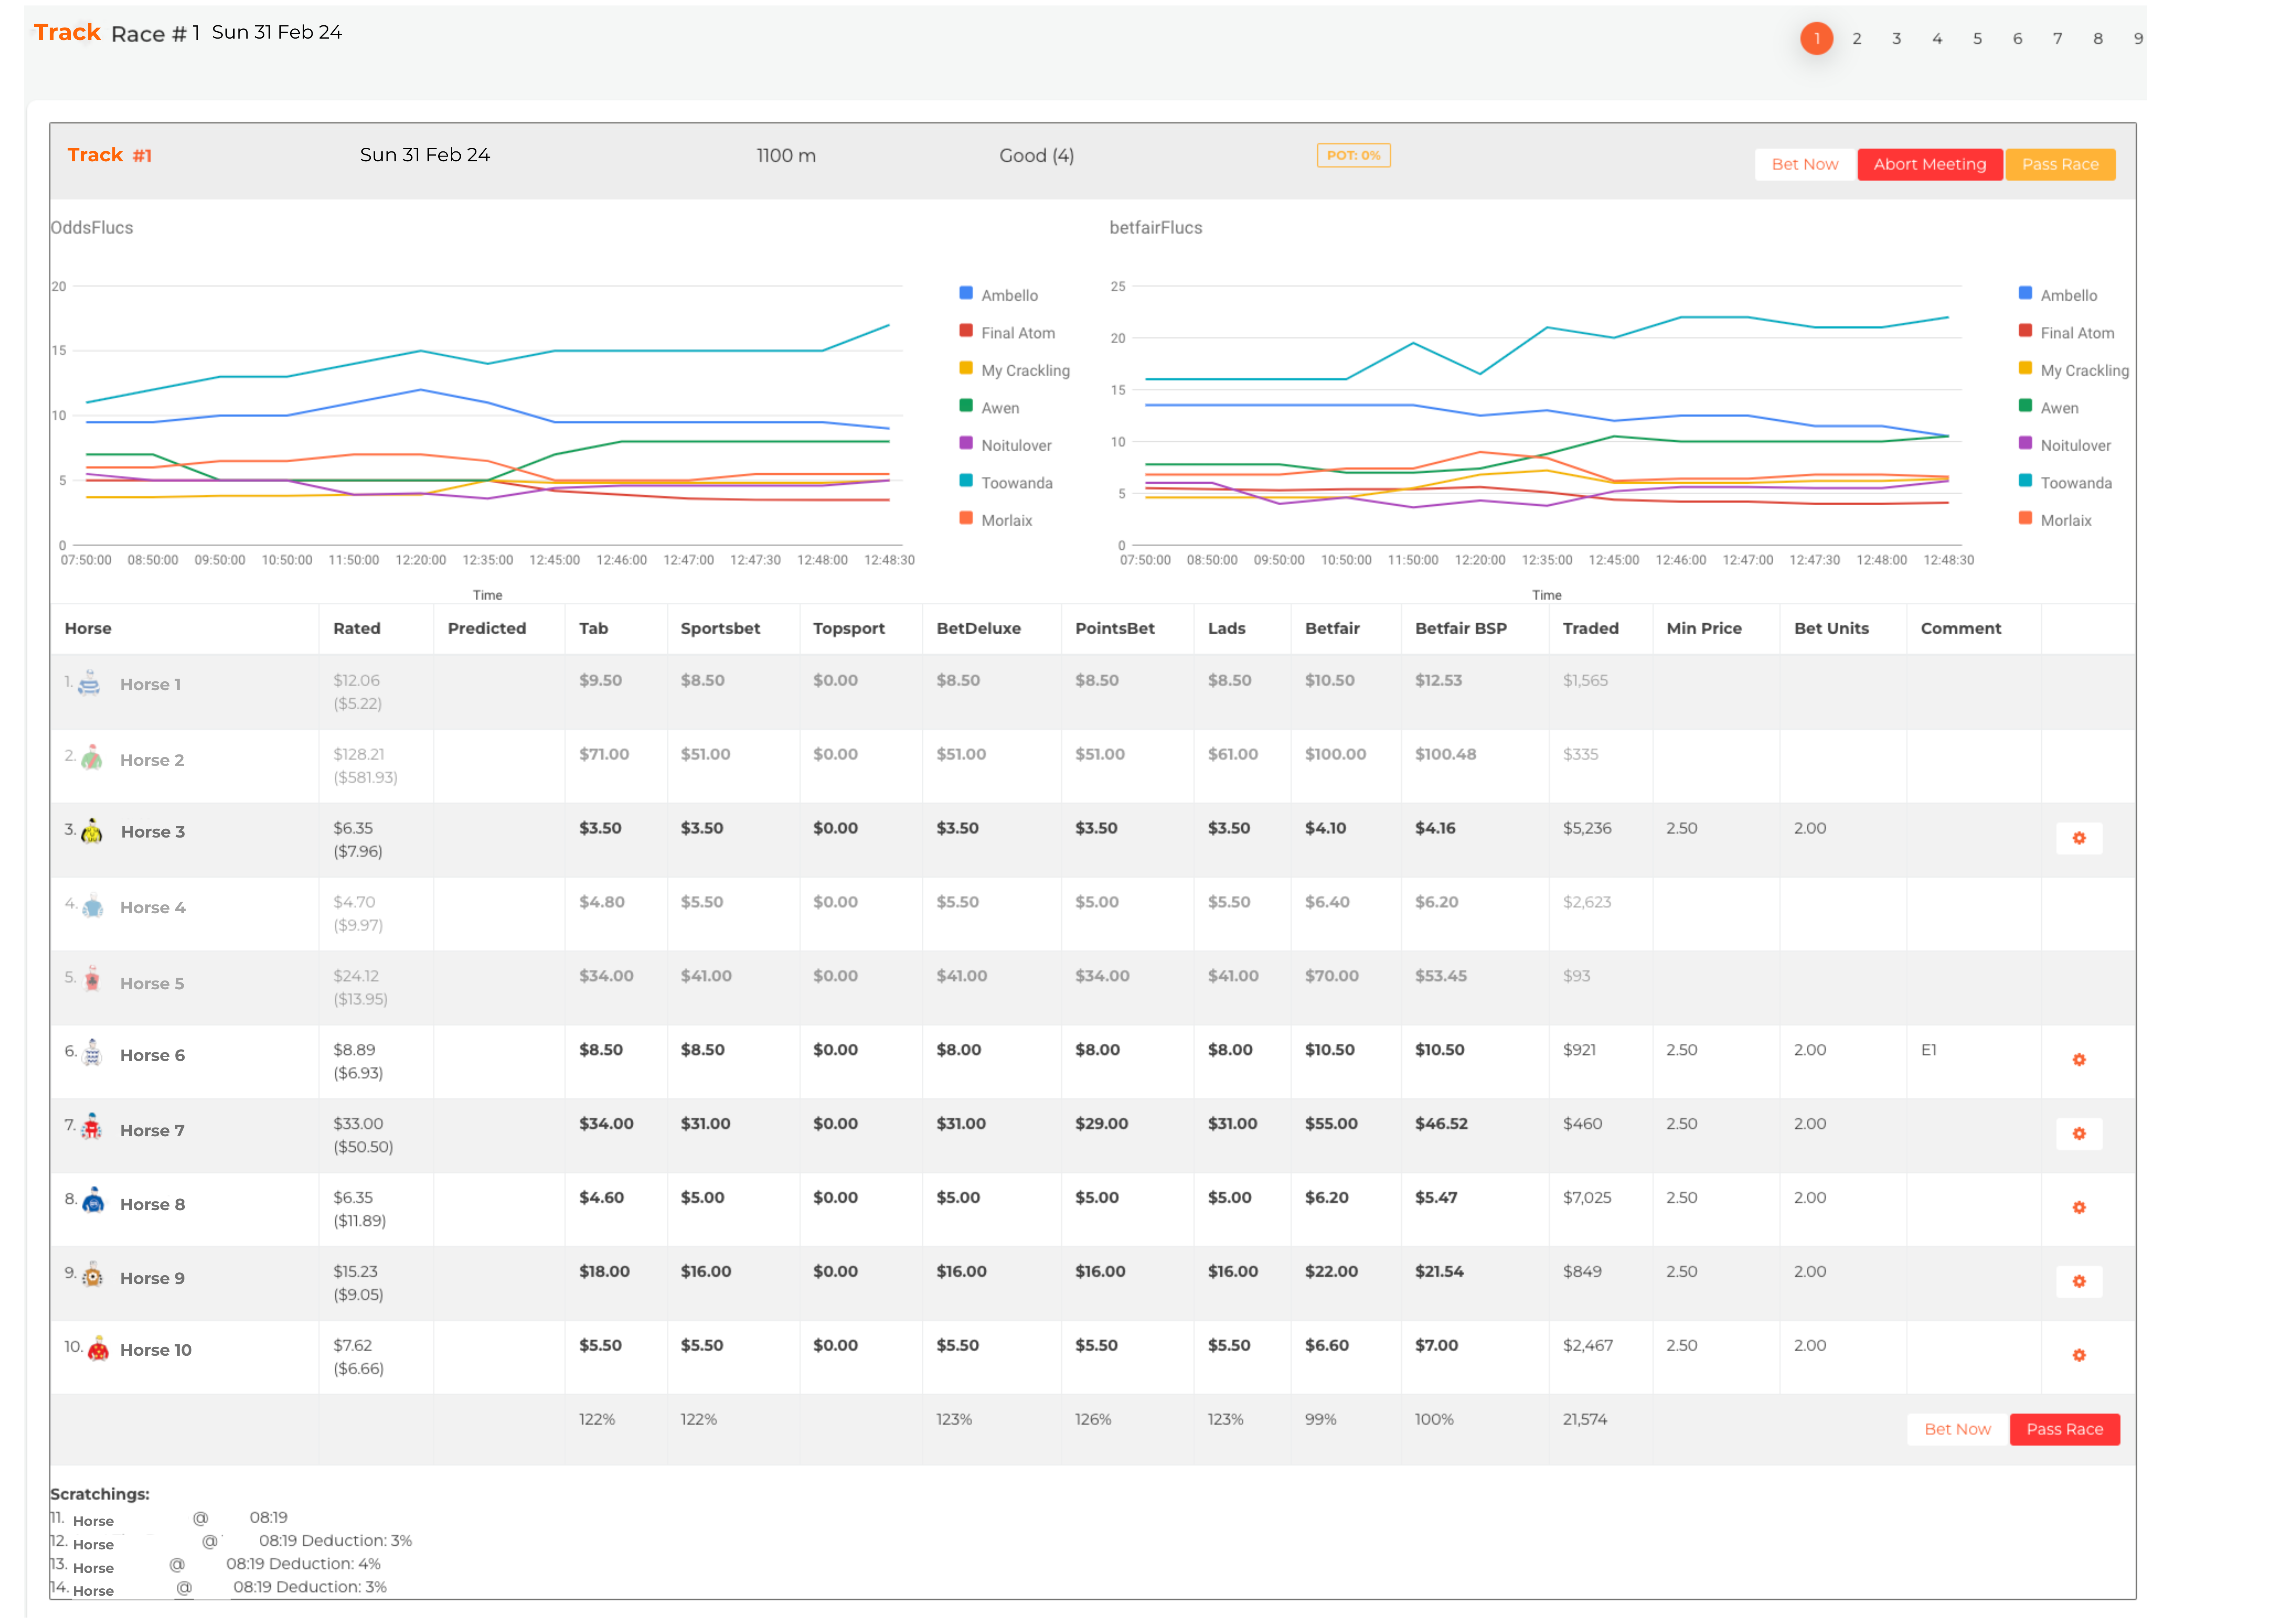
Task: Click the Horse 9 name in the table
Action: 152,1279
